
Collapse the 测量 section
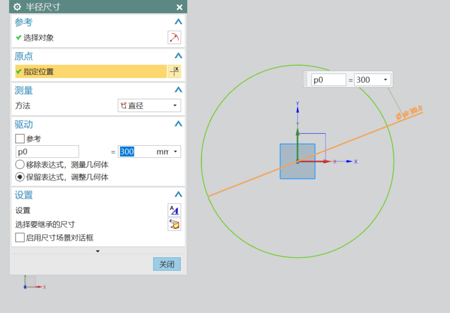[178, 90]
